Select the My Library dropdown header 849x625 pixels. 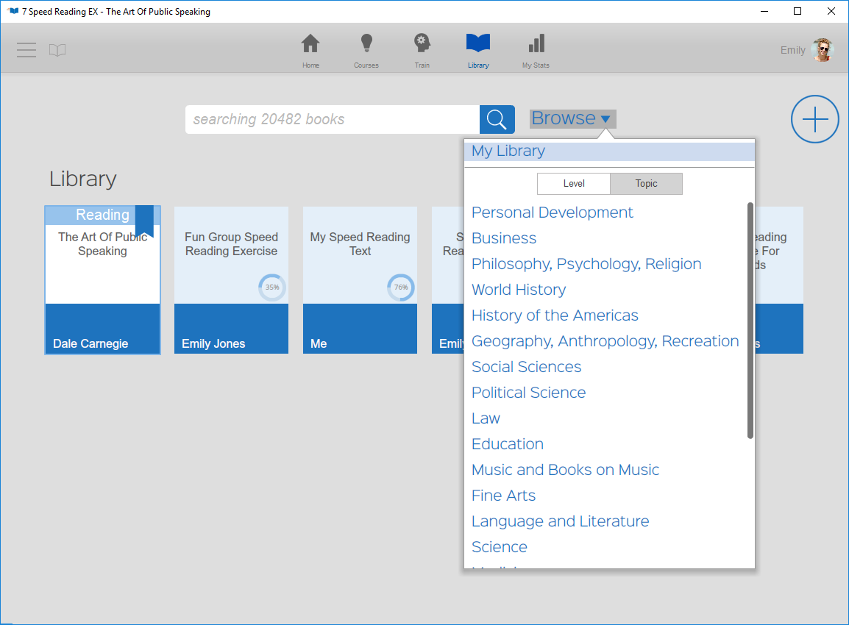508,151
